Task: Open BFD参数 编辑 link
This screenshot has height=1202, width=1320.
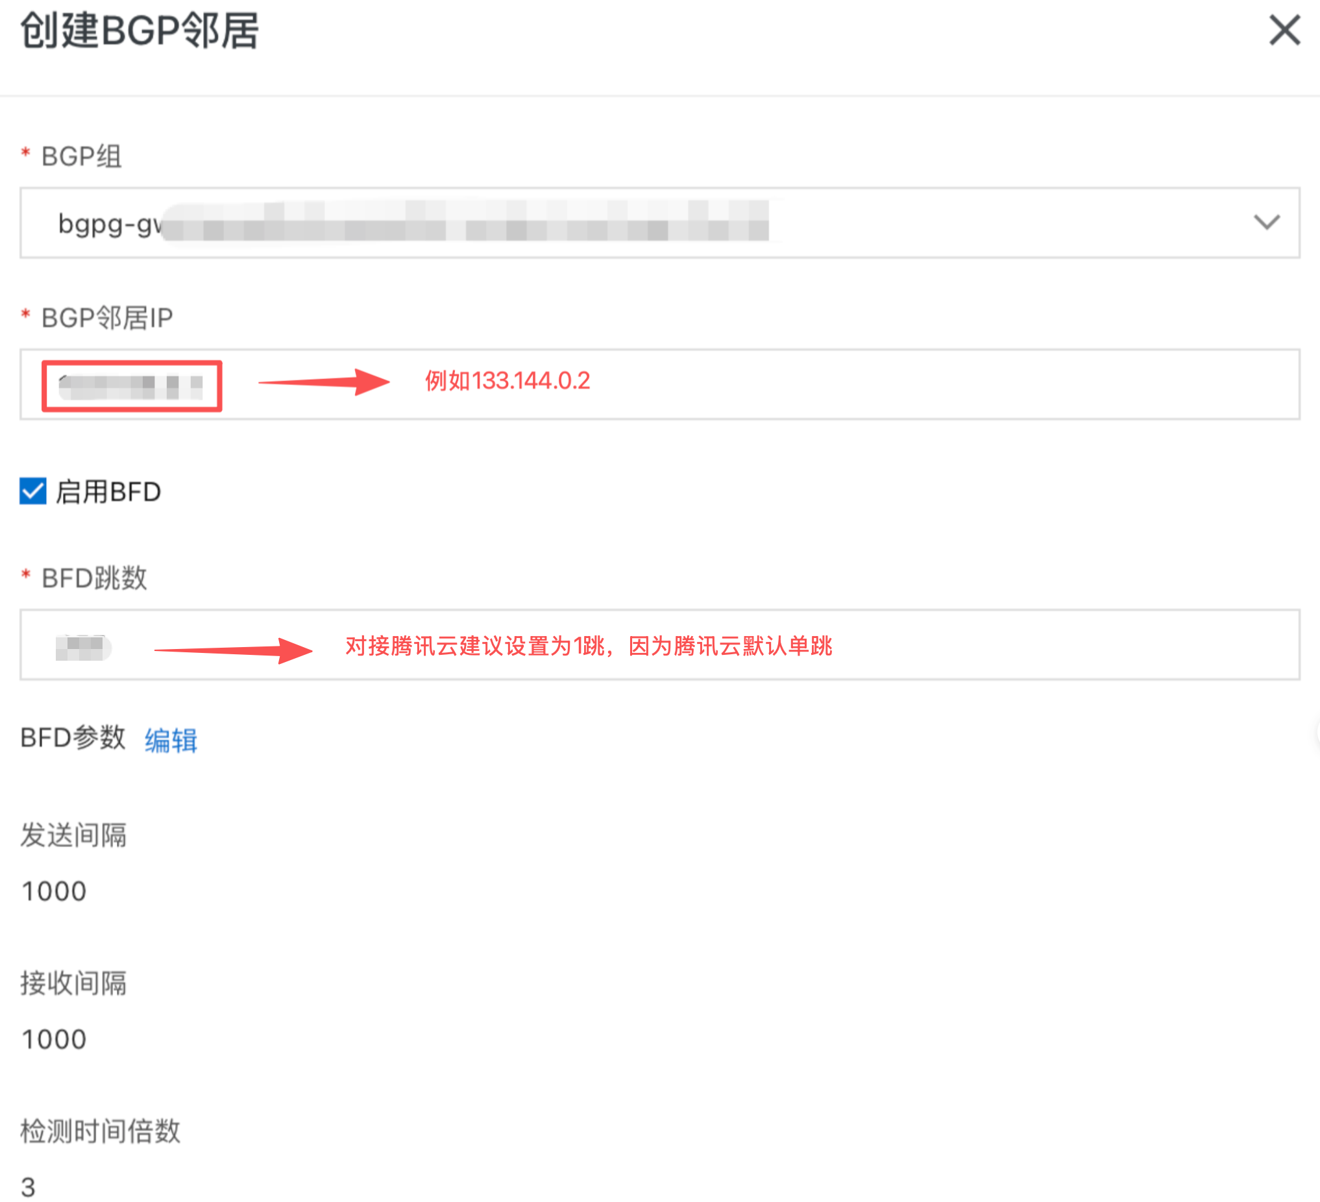Action: click(x=171, y=740)
